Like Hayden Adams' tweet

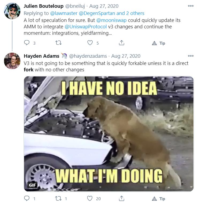tap(90, 199)
